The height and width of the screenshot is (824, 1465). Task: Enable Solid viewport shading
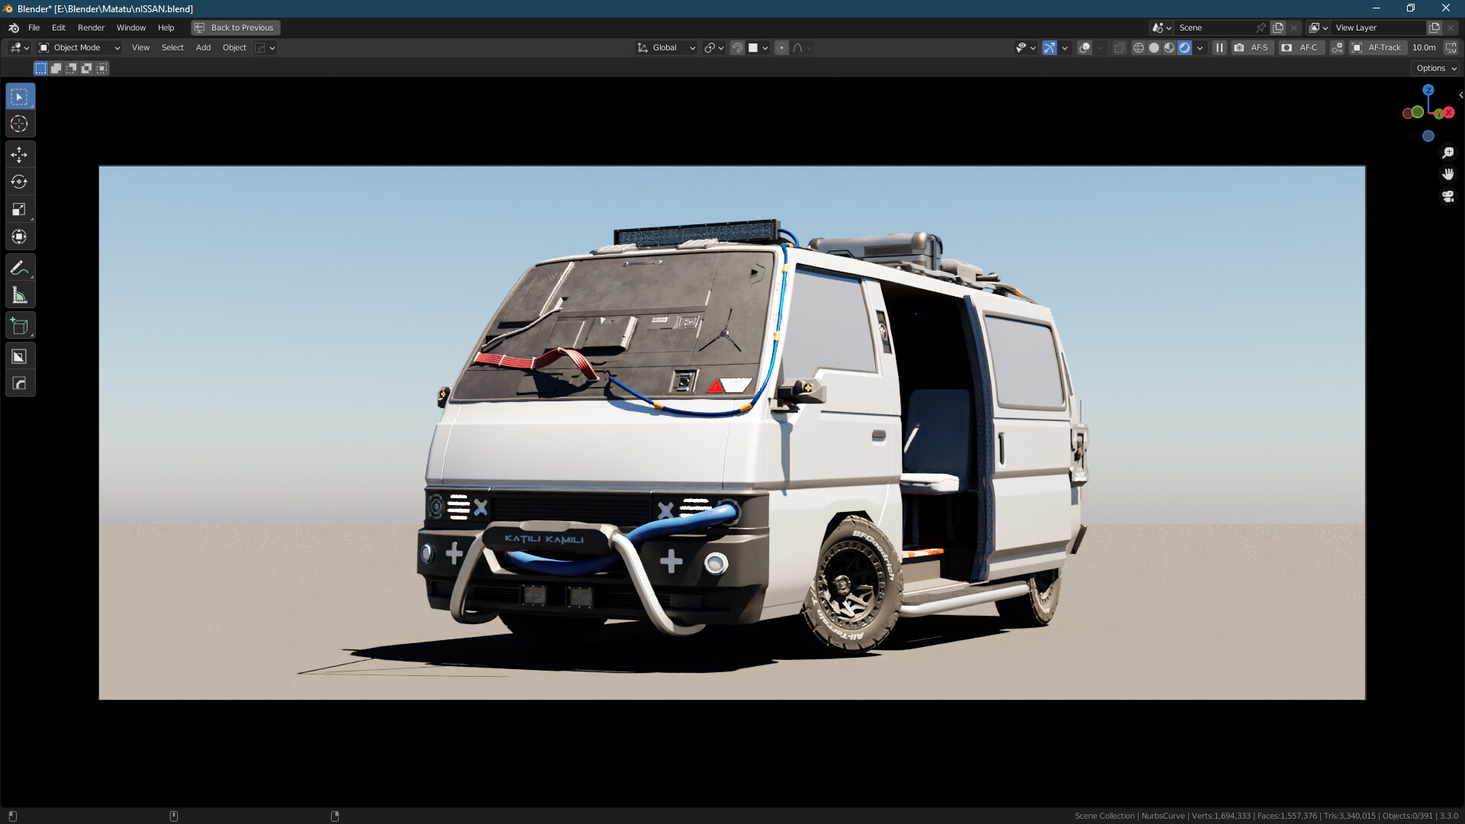click(1152, 47)
